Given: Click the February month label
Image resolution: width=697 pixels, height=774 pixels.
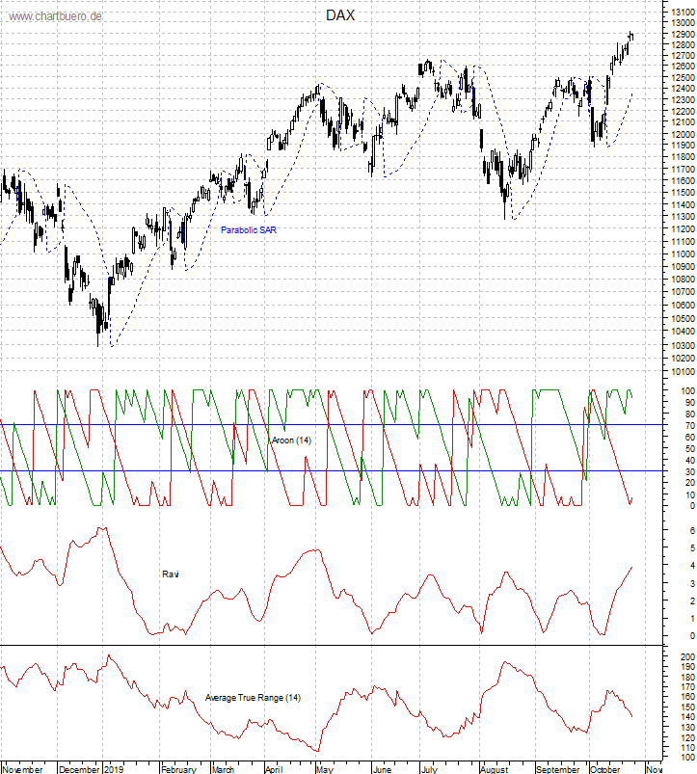Looking at the screenshot, I should [178, 769].
